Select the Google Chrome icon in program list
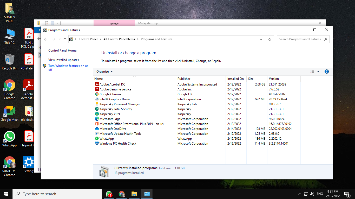This screenshot has width=355, height=199. pyautogui.click(x=97, y=94)
